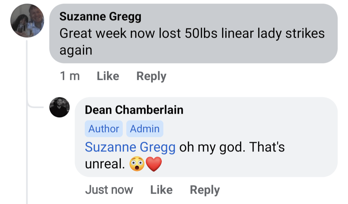This screenshot has height=204, width=348.
Task: Click the red heart emoji
Action: [x=153, y=165]
